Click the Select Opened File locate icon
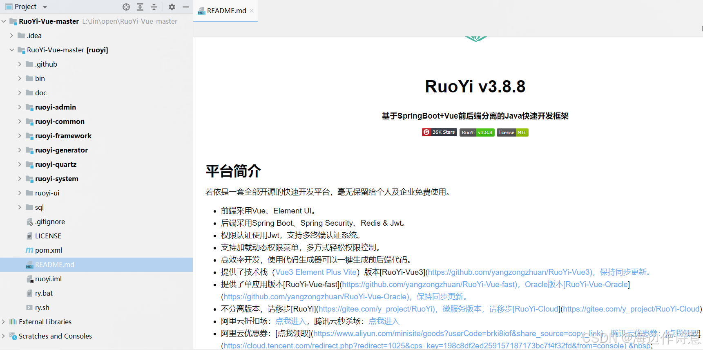Viewport: 703px width, 350px height. 126,7
